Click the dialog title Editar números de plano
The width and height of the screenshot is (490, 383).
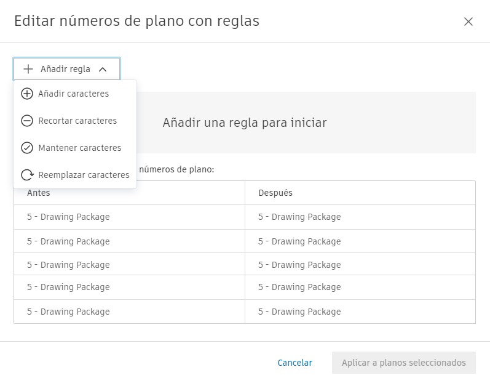pyautogui.click(x=136, y=21)
